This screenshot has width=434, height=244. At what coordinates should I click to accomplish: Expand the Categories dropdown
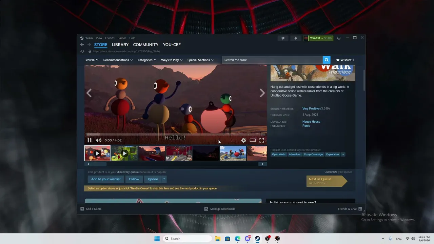pyautogui.click(x=147, y=60)
